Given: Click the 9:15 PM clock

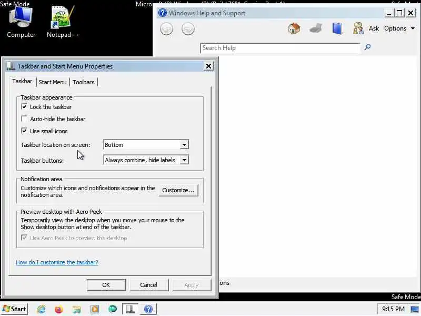Looking at the screenshot, I should point(393,309).
